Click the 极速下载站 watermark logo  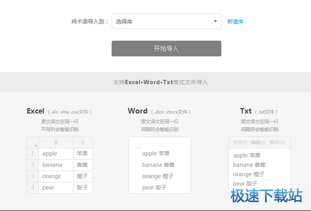click(x=266, y=196)
